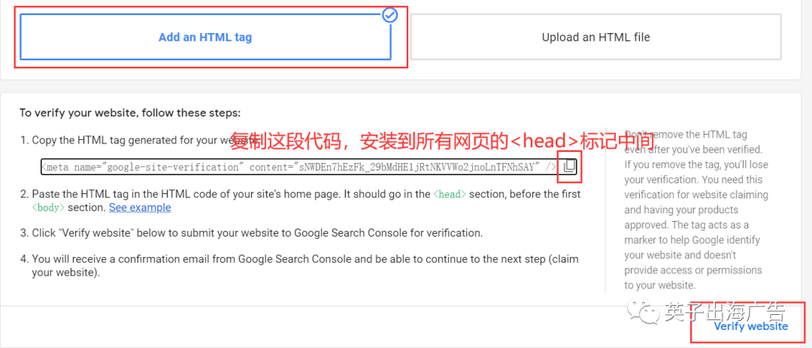Click the "Don't remove the HTML tag" side note
Screen dimensions: 812x348
pos(696,210)
